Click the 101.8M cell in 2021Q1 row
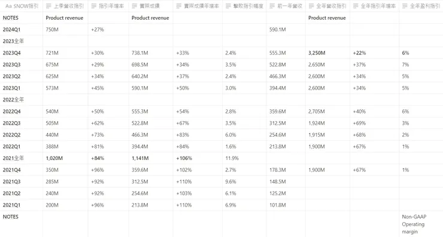The width and height of the screenshot is (443, 237). point(277,205)
